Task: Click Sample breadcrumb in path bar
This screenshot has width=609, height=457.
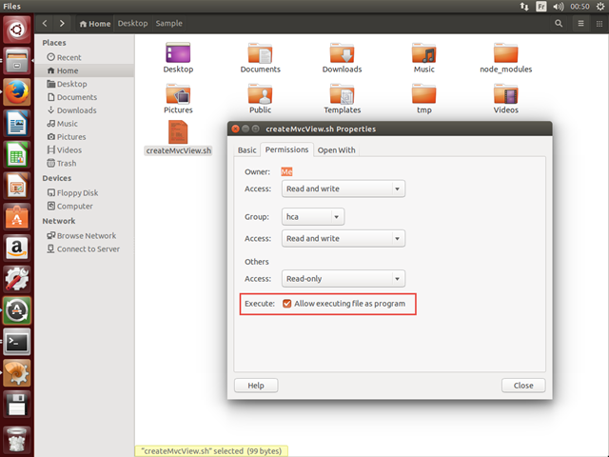Action: 169,23
